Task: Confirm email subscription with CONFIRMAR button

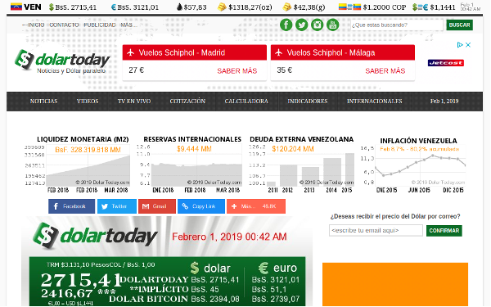Action: coord(444,231)
